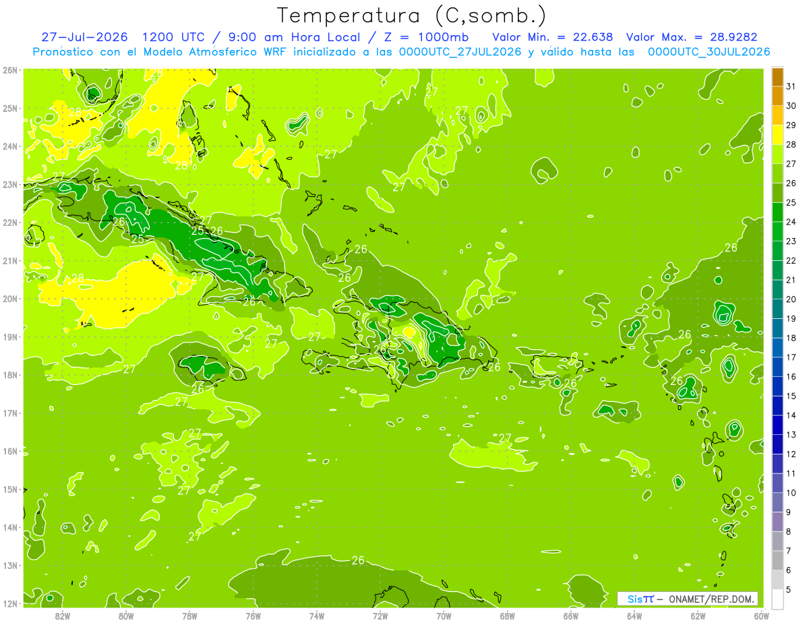The height and width of the screenshot is (625, 809).
Task: Click the "68W" longitude axis label
Action: click(507, 616)
